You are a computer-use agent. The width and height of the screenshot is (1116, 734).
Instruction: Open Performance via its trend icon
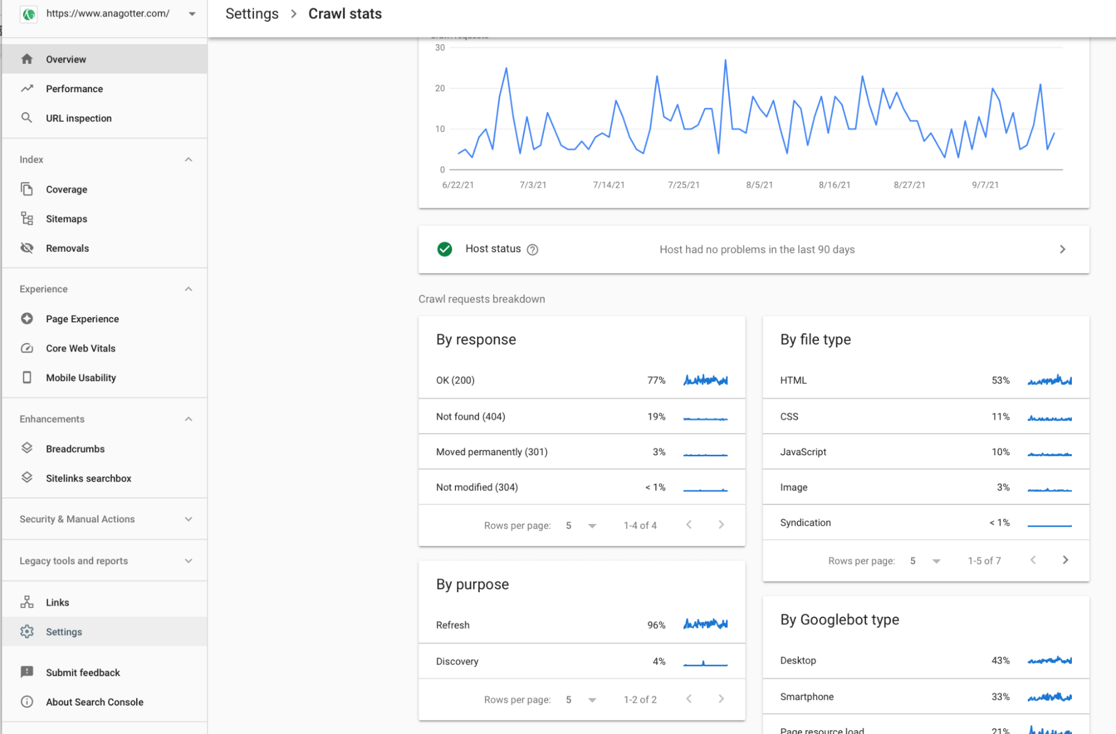point(27,88)
